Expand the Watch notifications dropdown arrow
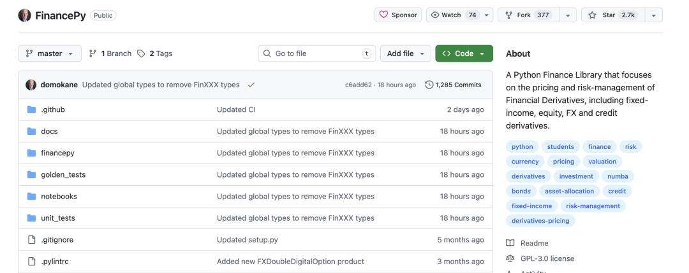 [486, 15]
